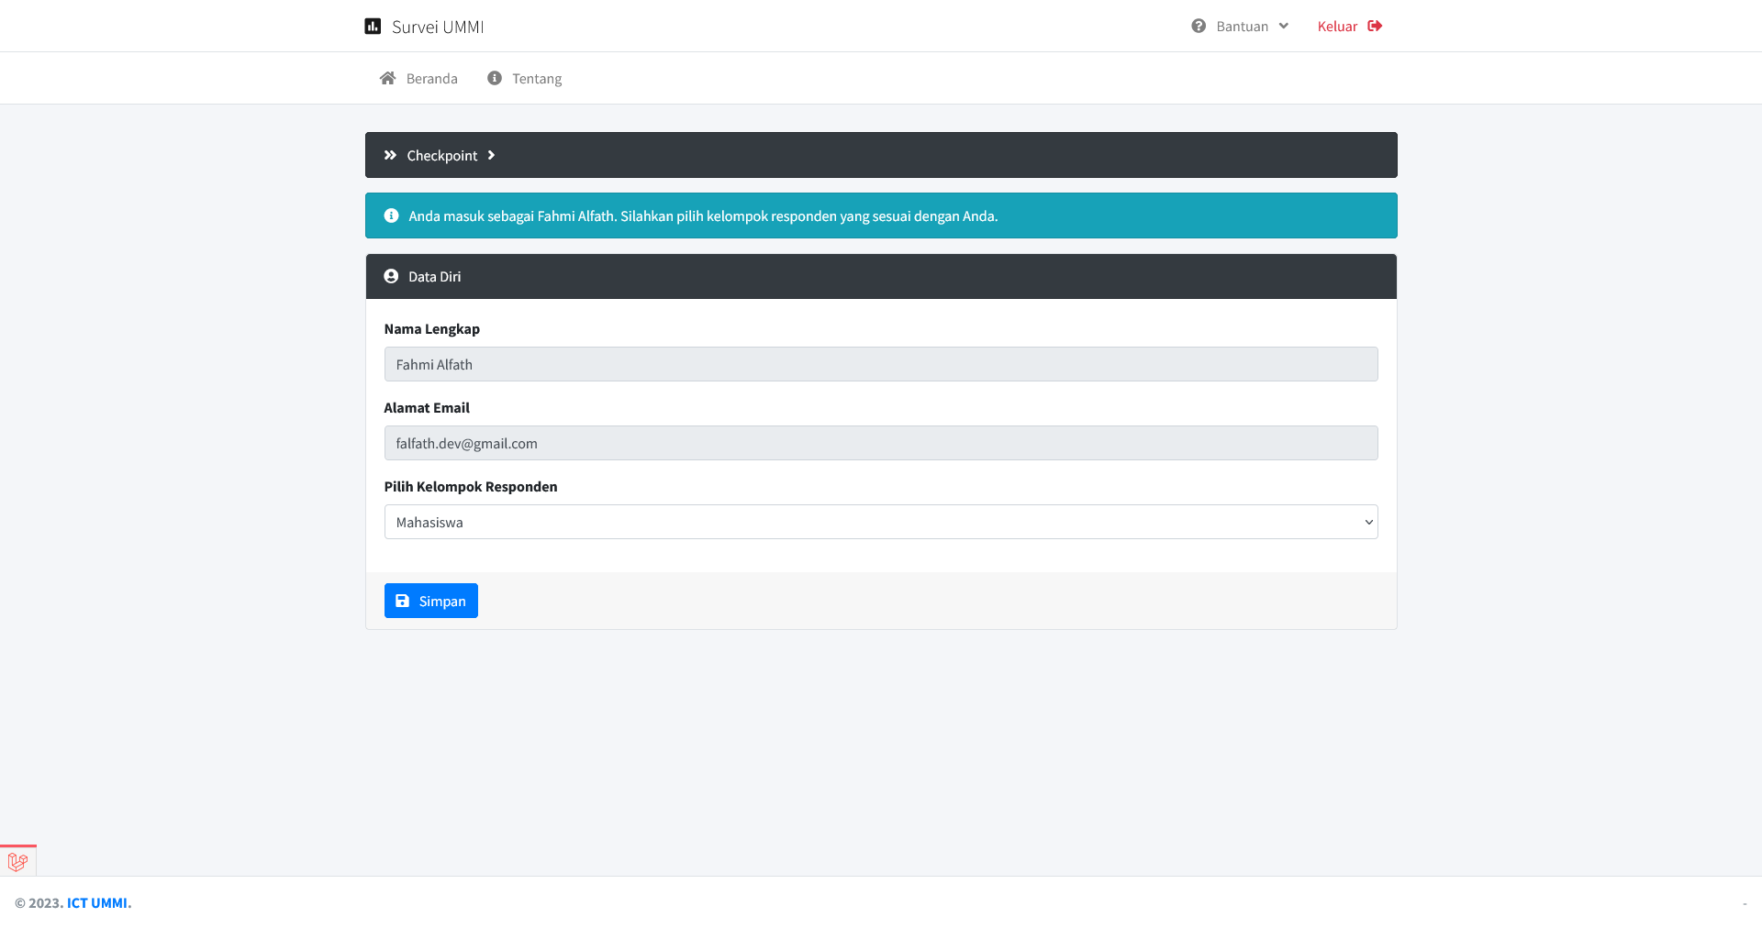
Task: Click the info icon in the teal alert
Action: click(x=391, y=216)
